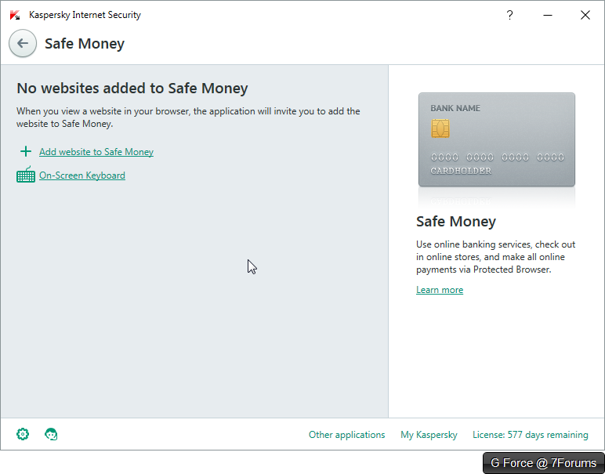Click the On-Screen Keyboard icon
The image size is (605, 474).
click(x=26, y=175)
